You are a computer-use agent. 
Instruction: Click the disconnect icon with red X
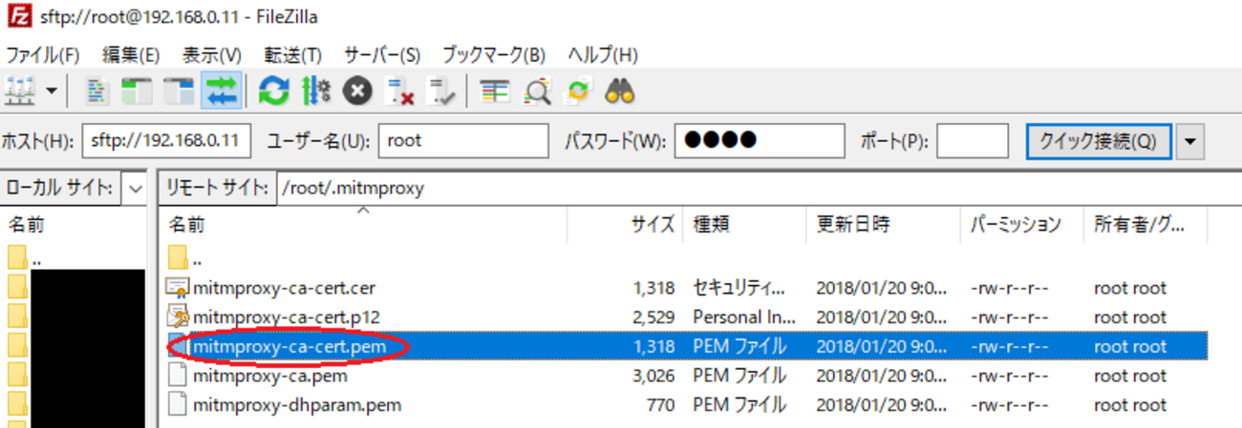tap(398, 92)
